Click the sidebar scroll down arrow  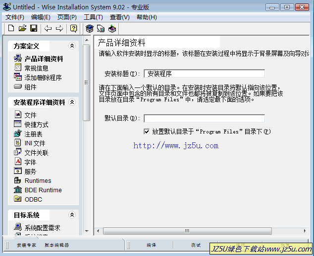(87, 231)
